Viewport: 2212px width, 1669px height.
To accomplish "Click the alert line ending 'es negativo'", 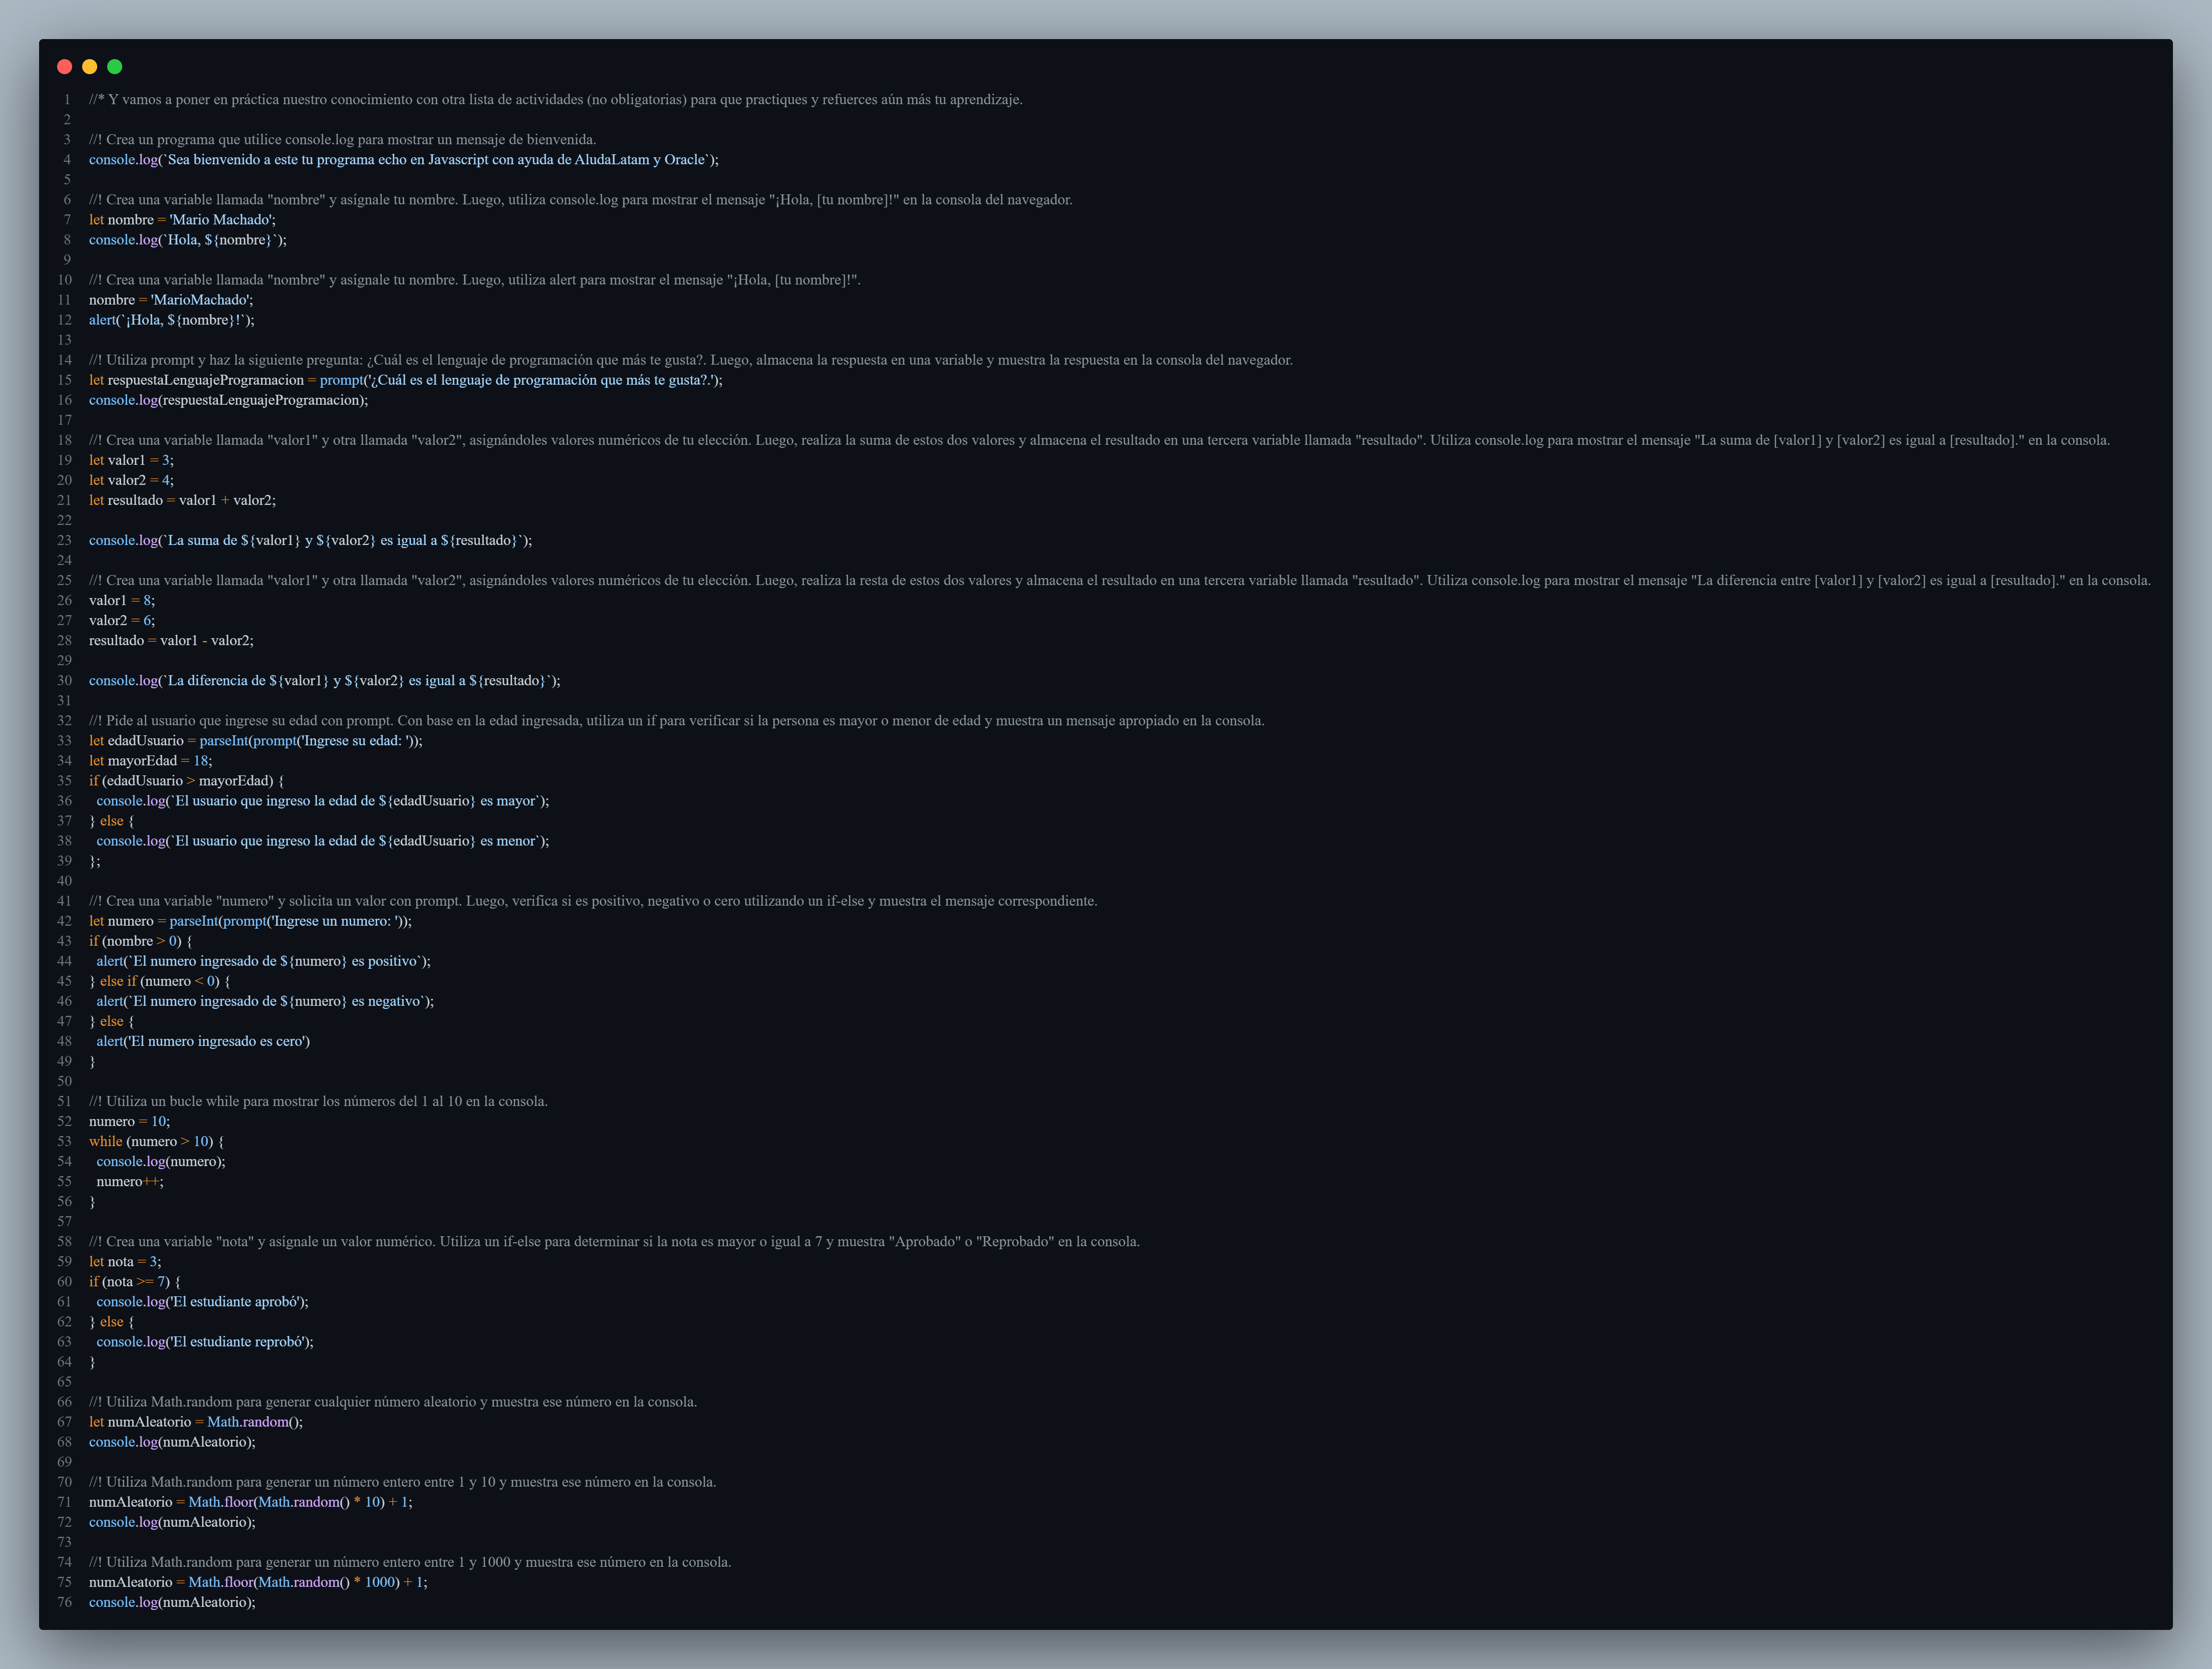I will (x=265, y=1001).
